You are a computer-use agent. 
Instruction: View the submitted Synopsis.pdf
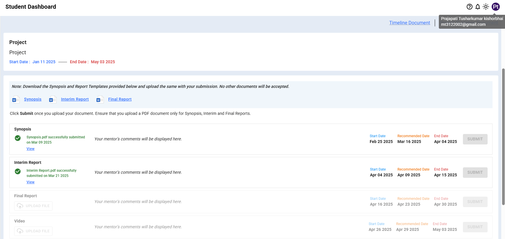(x=30, y=149)
